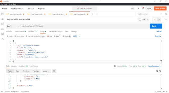Viewport: 169px width, 93px height.
Task: Open Runner from the status bar
Action: coord(158,91)
